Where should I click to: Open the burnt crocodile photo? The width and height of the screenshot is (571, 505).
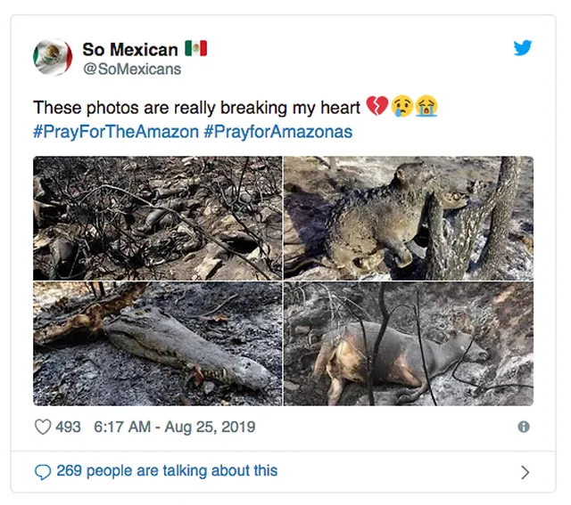(157, 344)
